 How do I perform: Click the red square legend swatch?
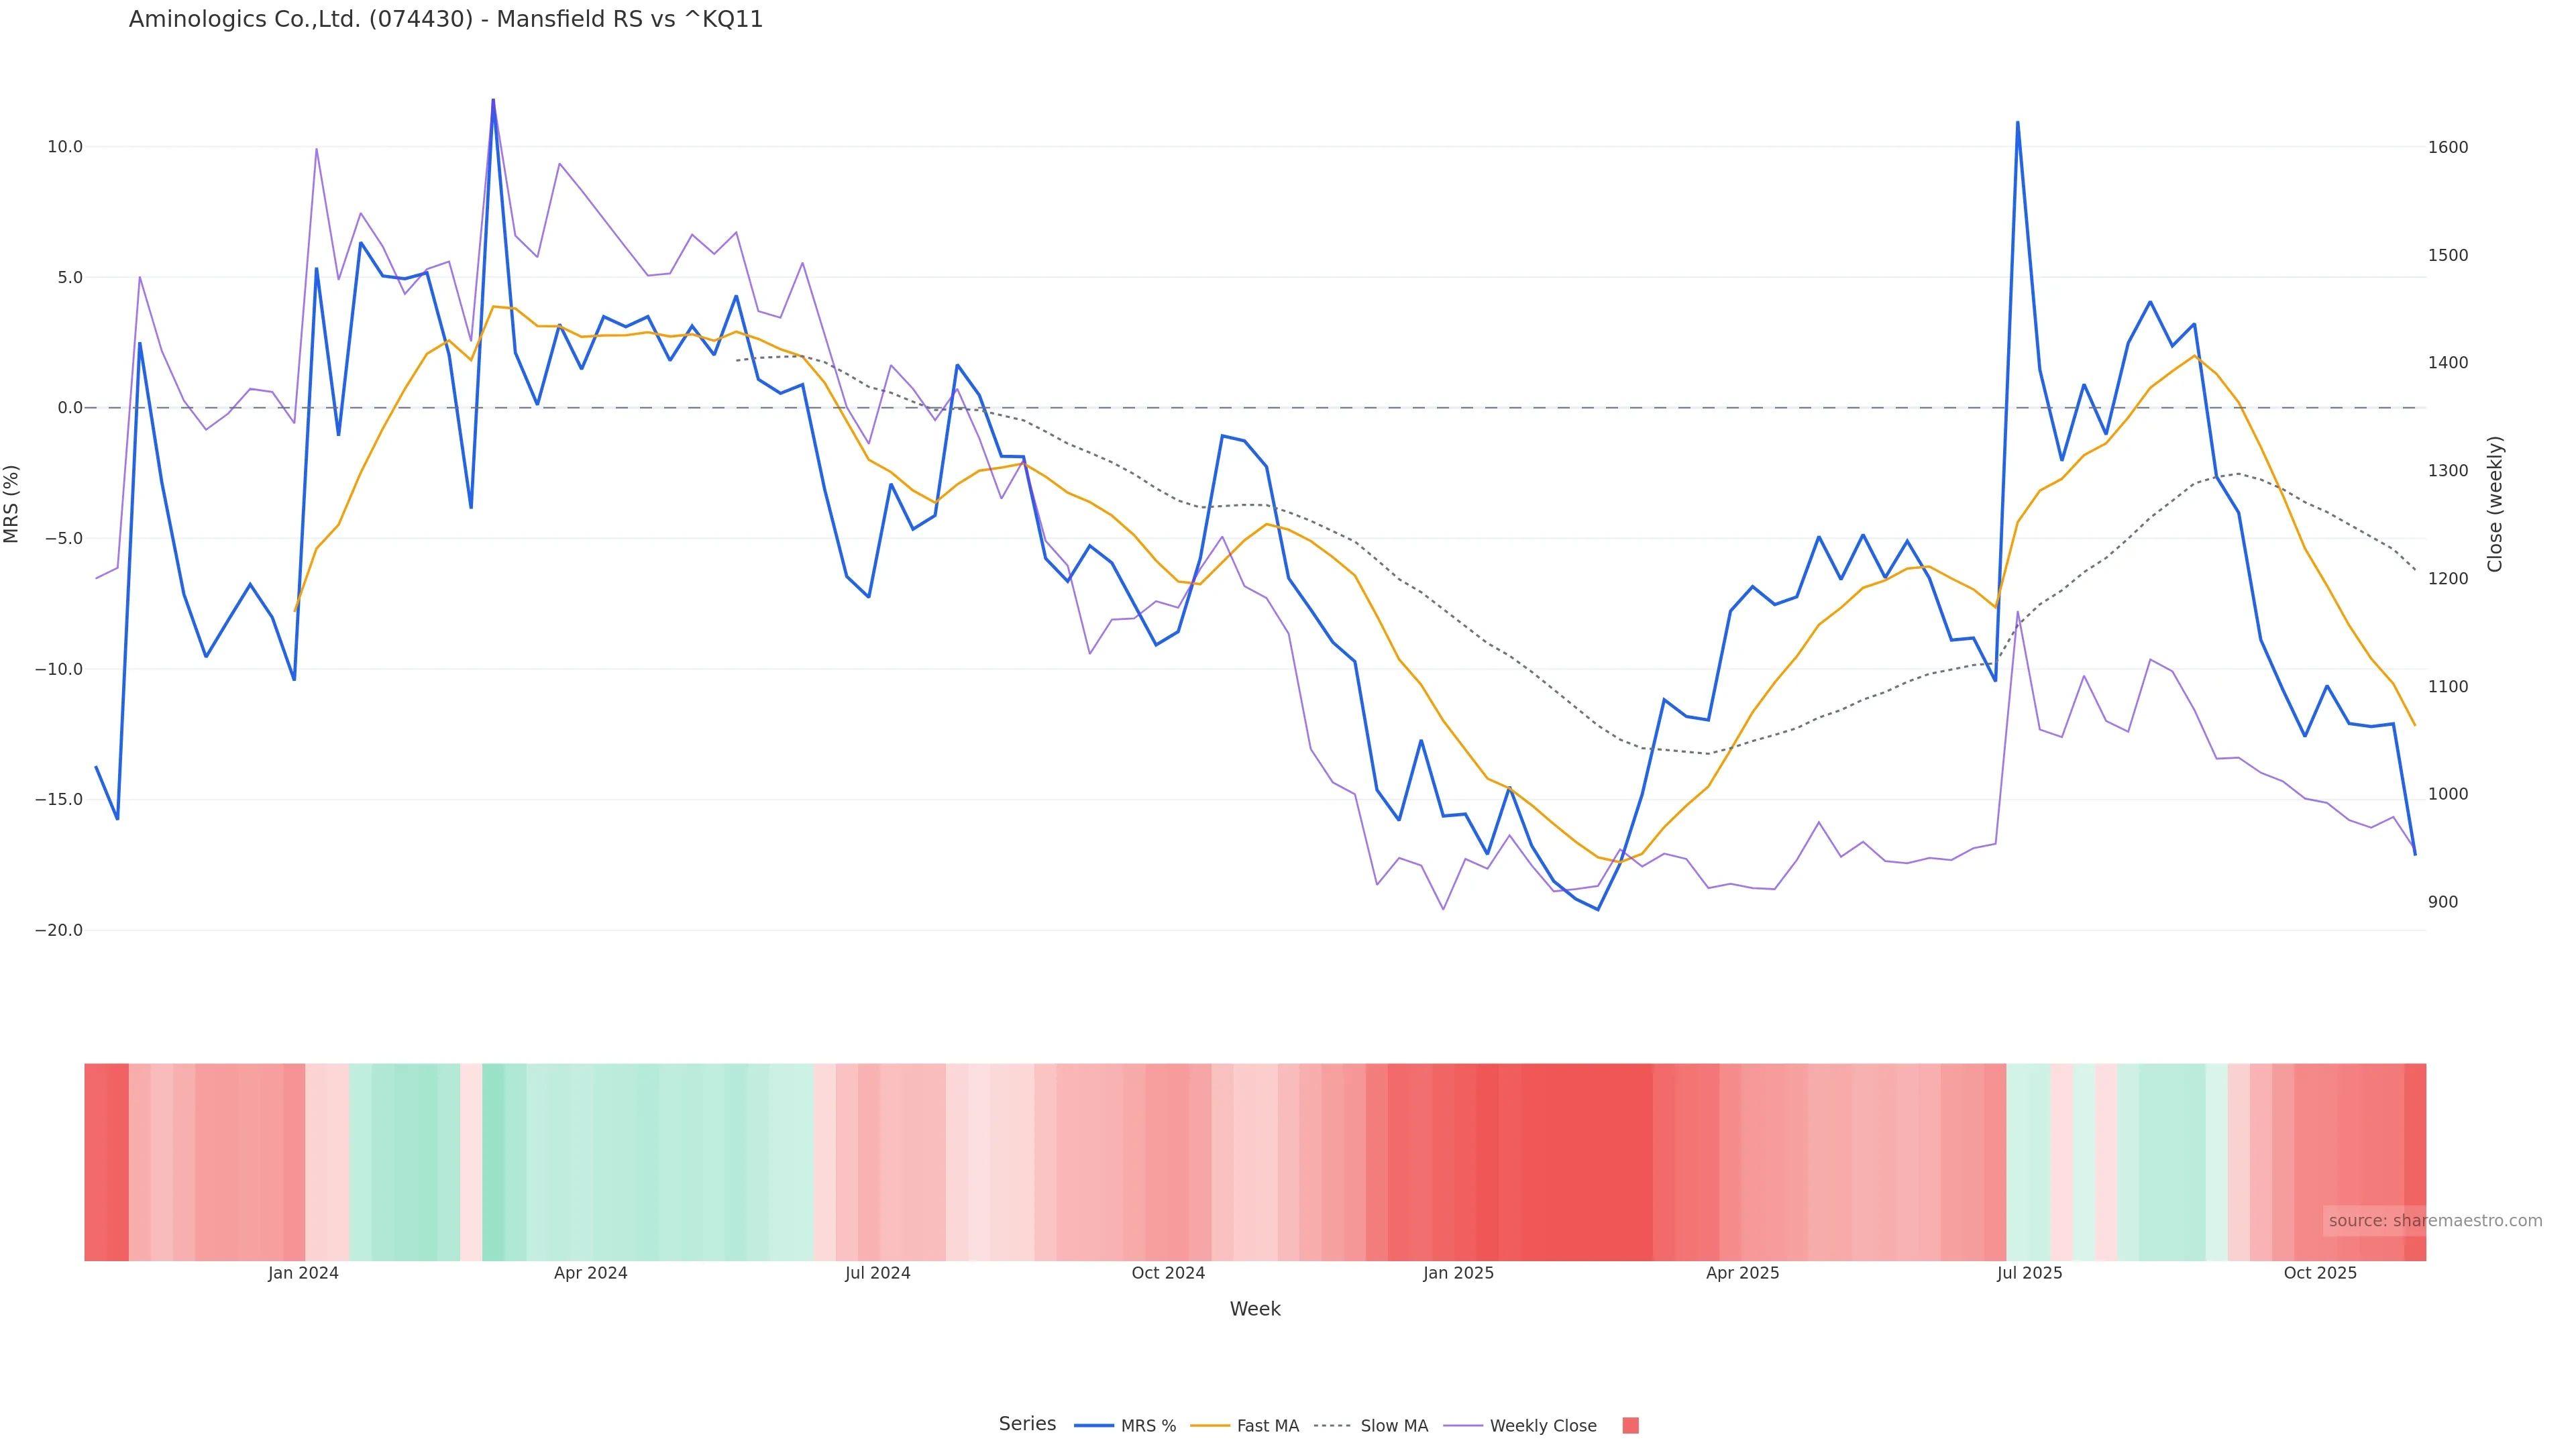(x=1630, y=1426)
